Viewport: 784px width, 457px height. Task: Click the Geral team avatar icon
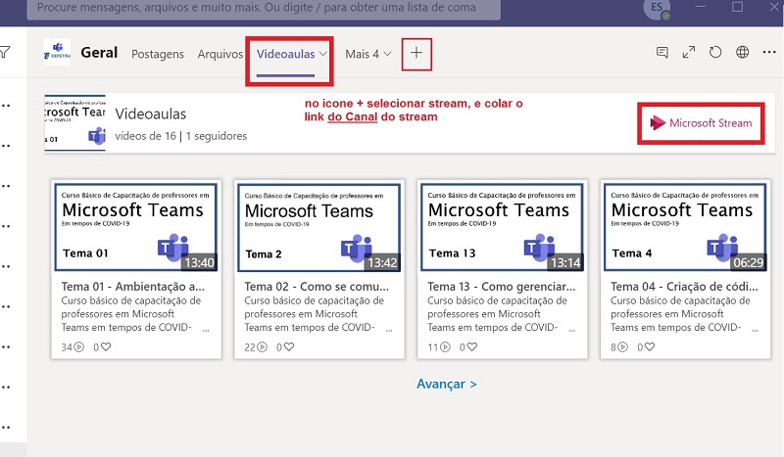tap(57, 52)
